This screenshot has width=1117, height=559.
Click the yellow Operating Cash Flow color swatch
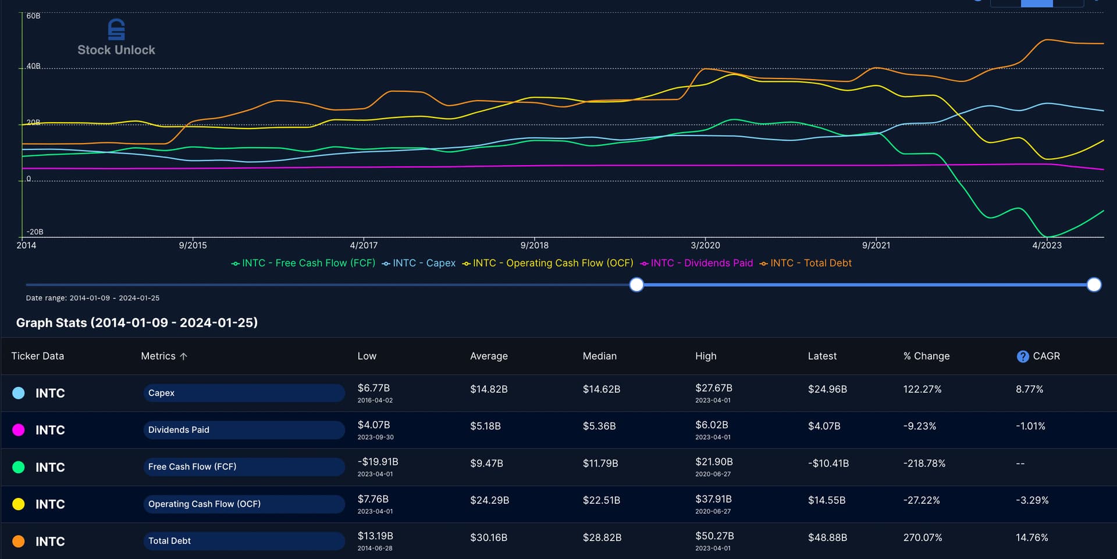tap(19, 504)
